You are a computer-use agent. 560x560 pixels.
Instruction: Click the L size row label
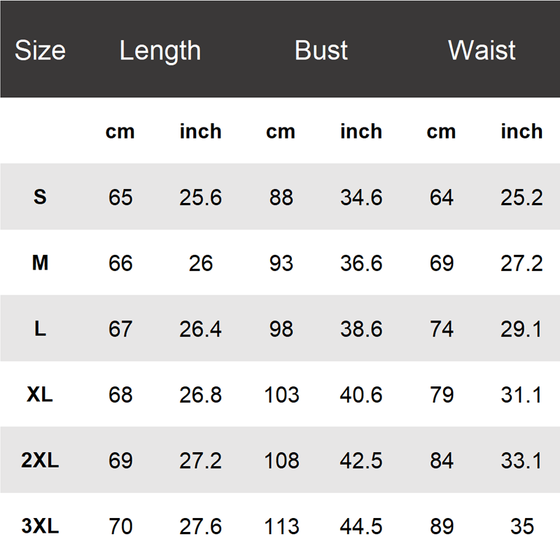[40, 328]
